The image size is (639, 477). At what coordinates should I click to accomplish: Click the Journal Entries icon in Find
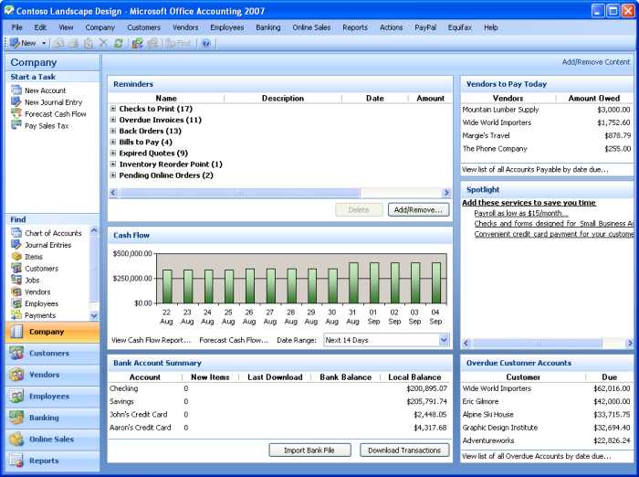(x=16, y=245)
